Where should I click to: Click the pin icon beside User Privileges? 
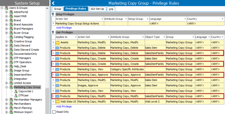pyautogui.click(x=53, y=32)
